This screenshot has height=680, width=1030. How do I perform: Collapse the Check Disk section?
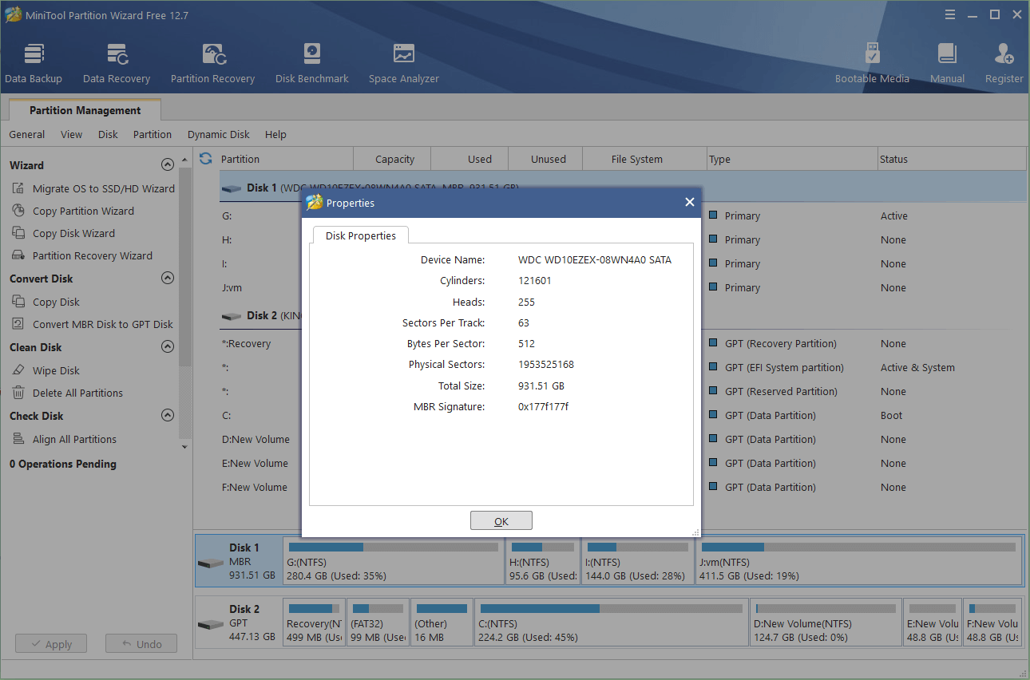click(x=168, y=415)
